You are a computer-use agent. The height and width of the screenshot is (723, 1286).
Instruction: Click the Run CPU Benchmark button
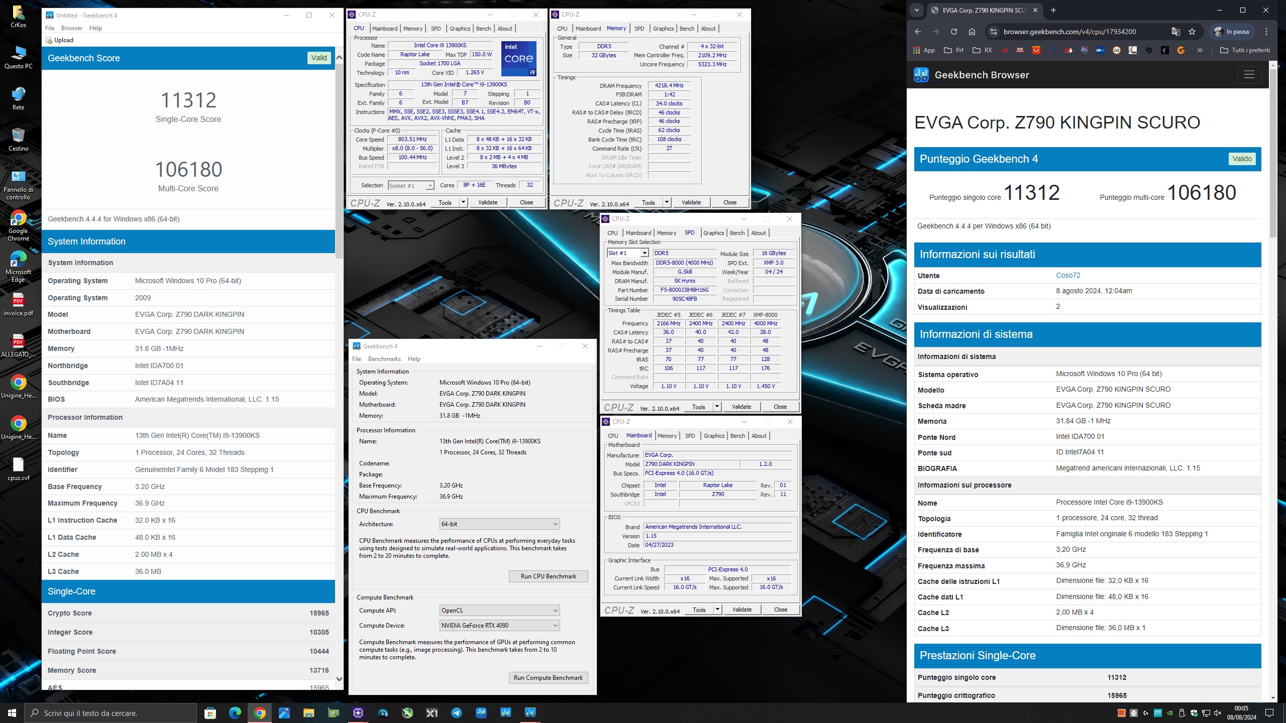click(x=548, y=576)
